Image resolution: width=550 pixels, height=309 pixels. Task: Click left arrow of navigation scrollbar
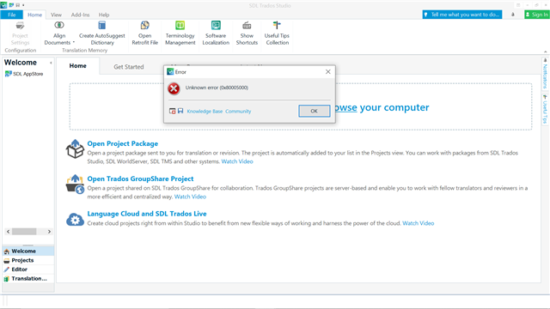(x=8, y=232)
